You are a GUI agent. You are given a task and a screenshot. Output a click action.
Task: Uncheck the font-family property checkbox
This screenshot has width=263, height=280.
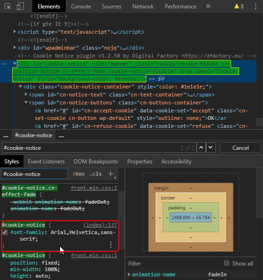point(5,232)
